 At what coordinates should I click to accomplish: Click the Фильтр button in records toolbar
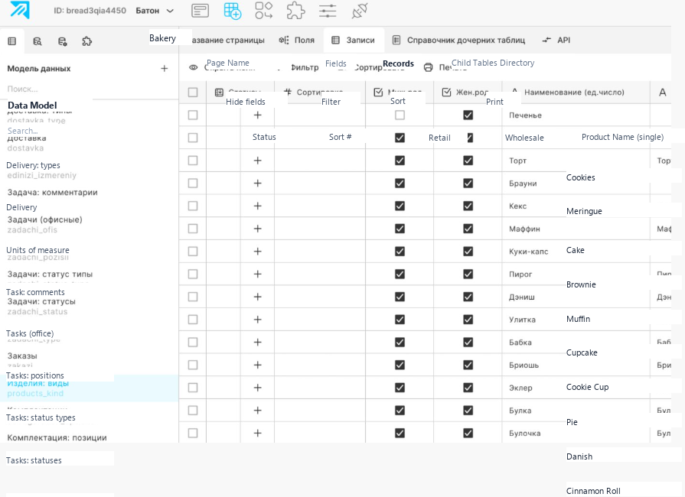coord(305,67)
